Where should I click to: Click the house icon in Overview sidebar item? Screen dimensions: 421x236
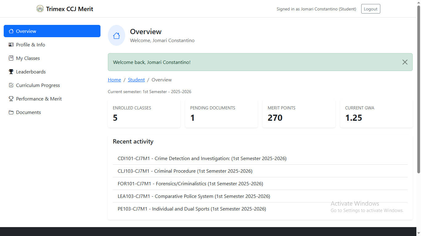(x=11, y=31)
